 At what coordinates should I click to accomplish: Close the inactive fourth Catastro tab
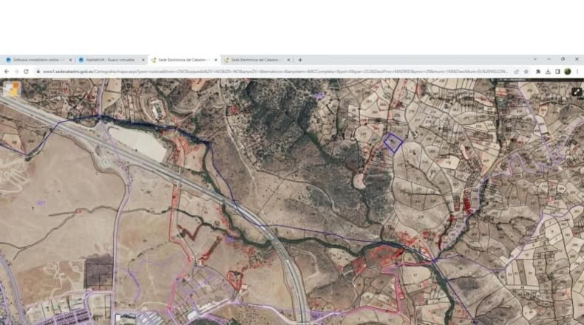(x=288, y=60)
